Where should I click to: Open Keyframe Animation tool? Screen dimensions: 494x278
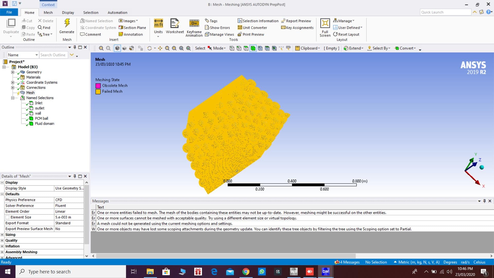pos(194,23)
